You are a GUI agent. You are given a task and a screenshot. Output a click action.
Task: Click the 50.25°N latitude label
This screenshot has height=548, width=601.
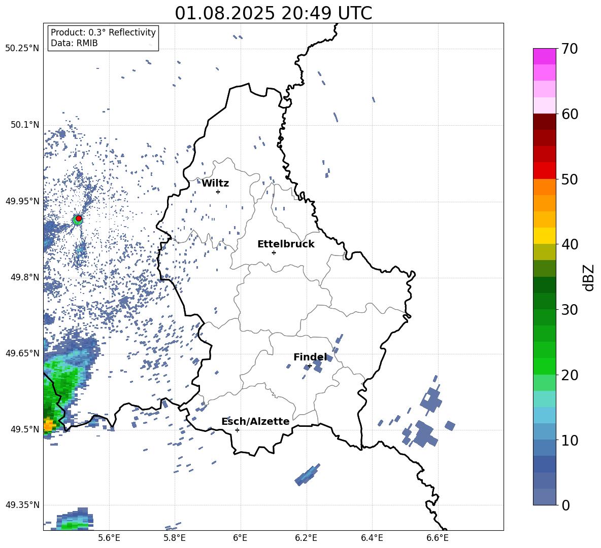(22, 49)
